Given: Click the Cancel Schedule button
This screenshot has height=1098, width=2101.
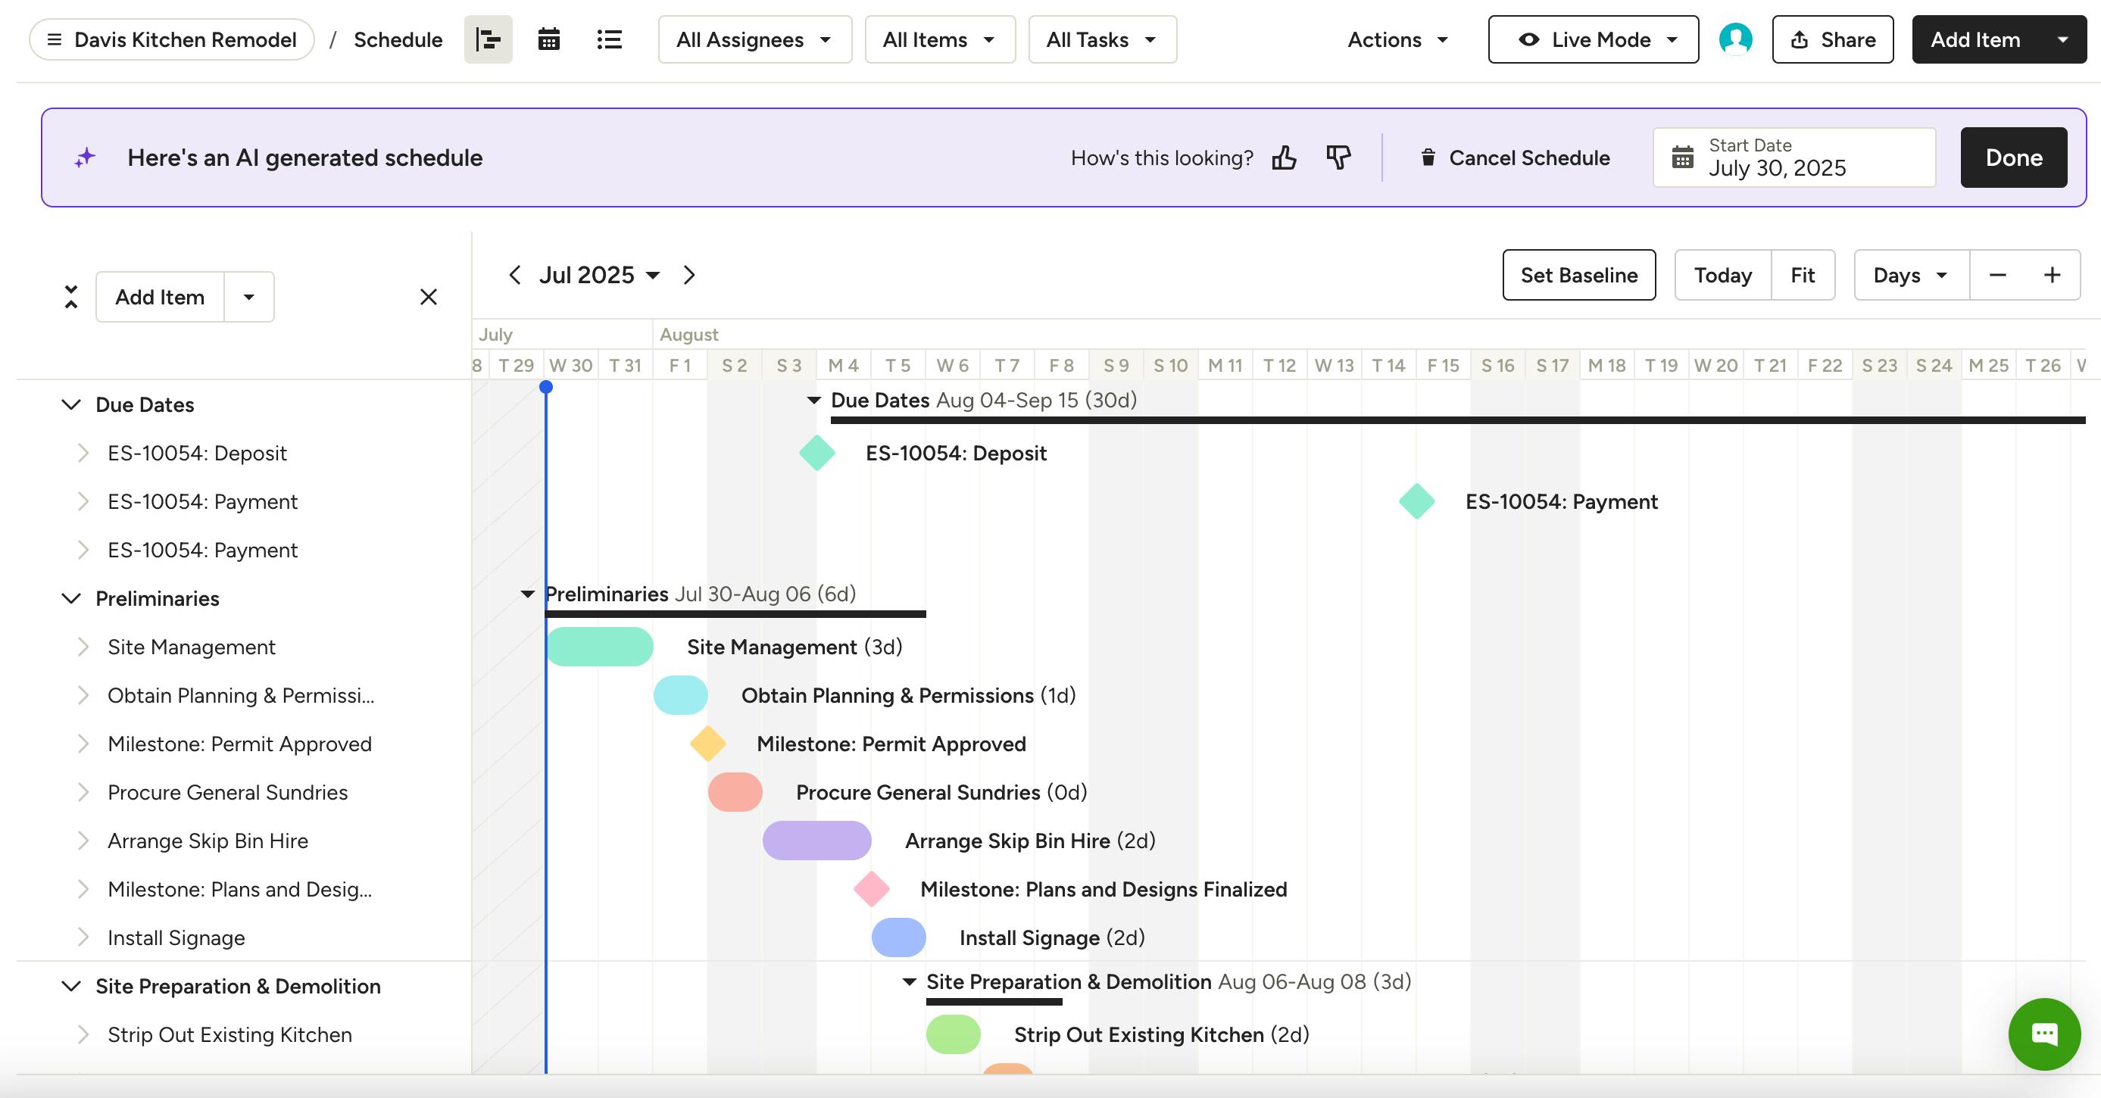Looking at the screenshot, I should pyautogui.click(x=1515, y=158).
